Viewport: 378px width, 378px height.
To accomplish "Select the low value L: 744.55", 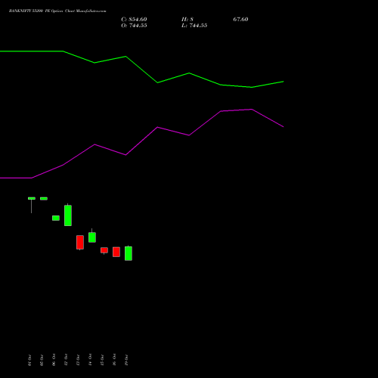I will click(x=194, y=26).
